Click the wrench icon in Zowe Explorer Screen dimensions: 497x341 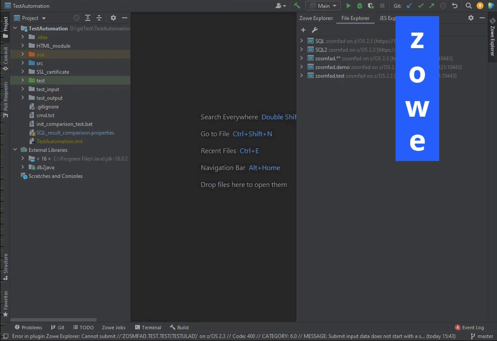pos(315,30)
